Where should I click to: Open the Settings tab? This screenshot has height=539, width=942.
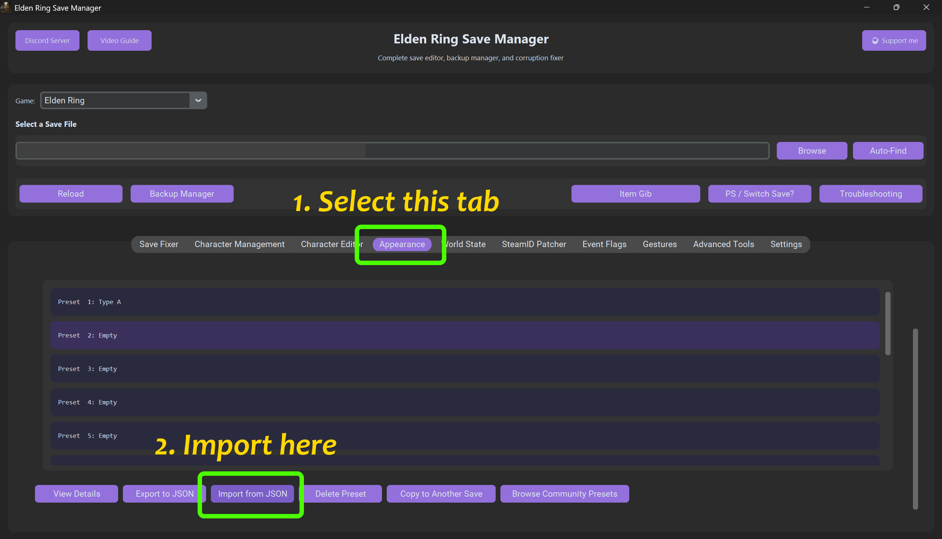tap(786, 244)
